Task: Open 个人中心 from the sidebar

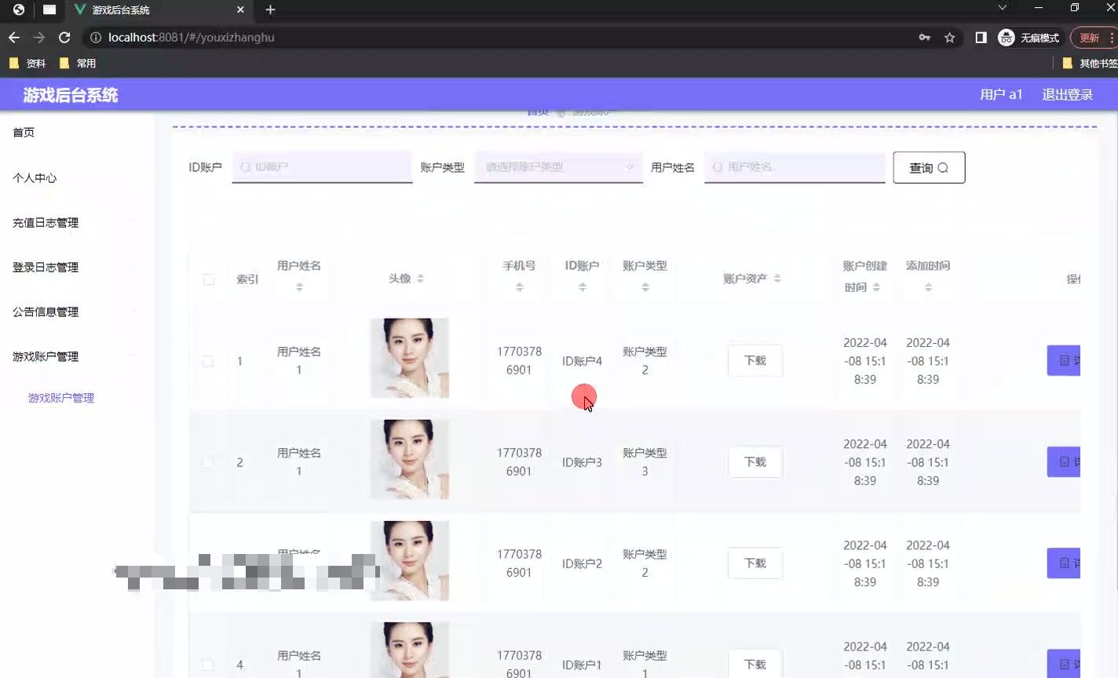Action: pyautogui.click(x=35, y=178)
